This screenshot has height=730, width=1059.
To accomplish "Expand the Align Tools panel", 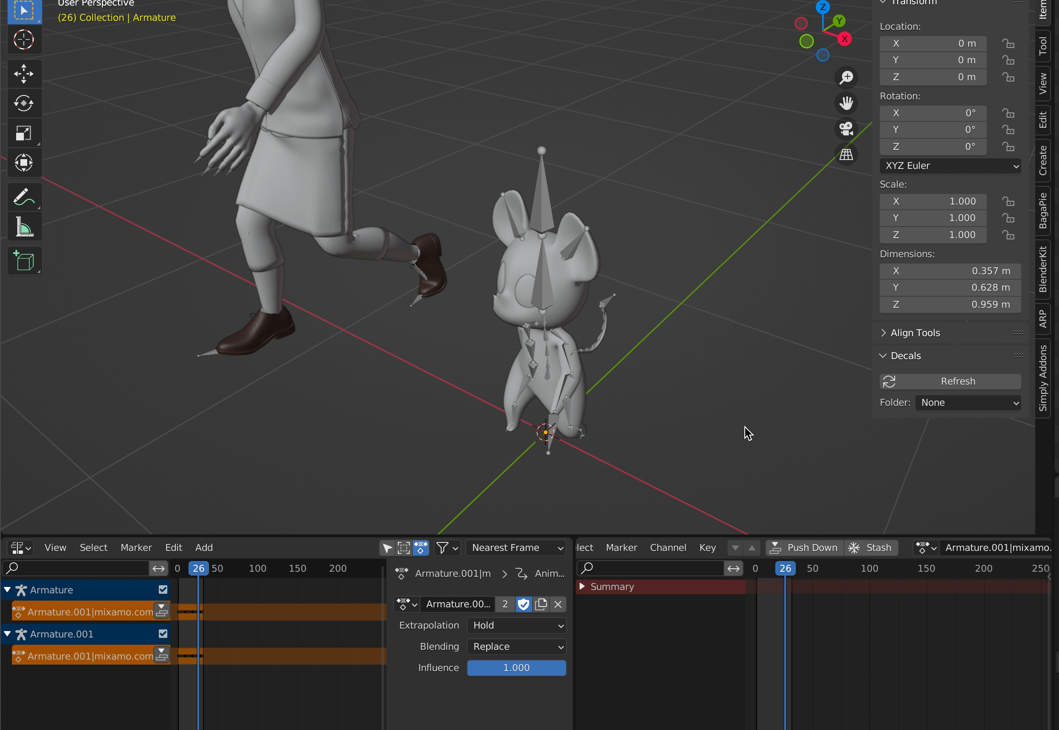I will coord(915,333).
